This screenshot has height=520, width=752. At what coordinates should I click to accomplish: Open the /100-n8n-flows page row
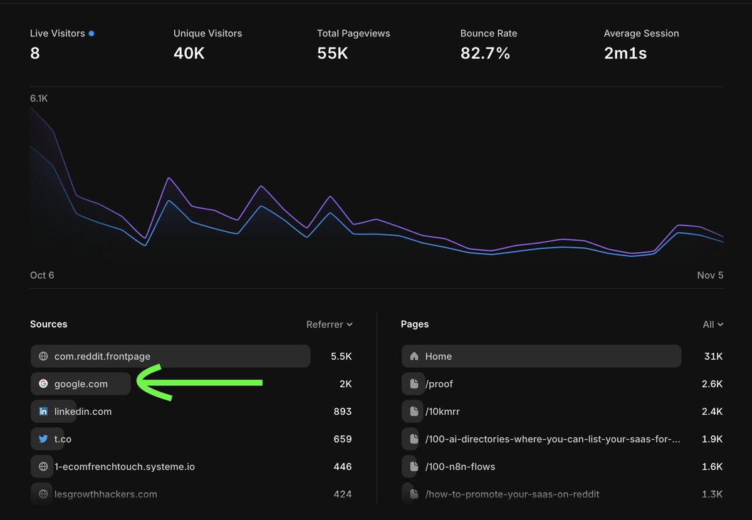click(x=460, y=467)
